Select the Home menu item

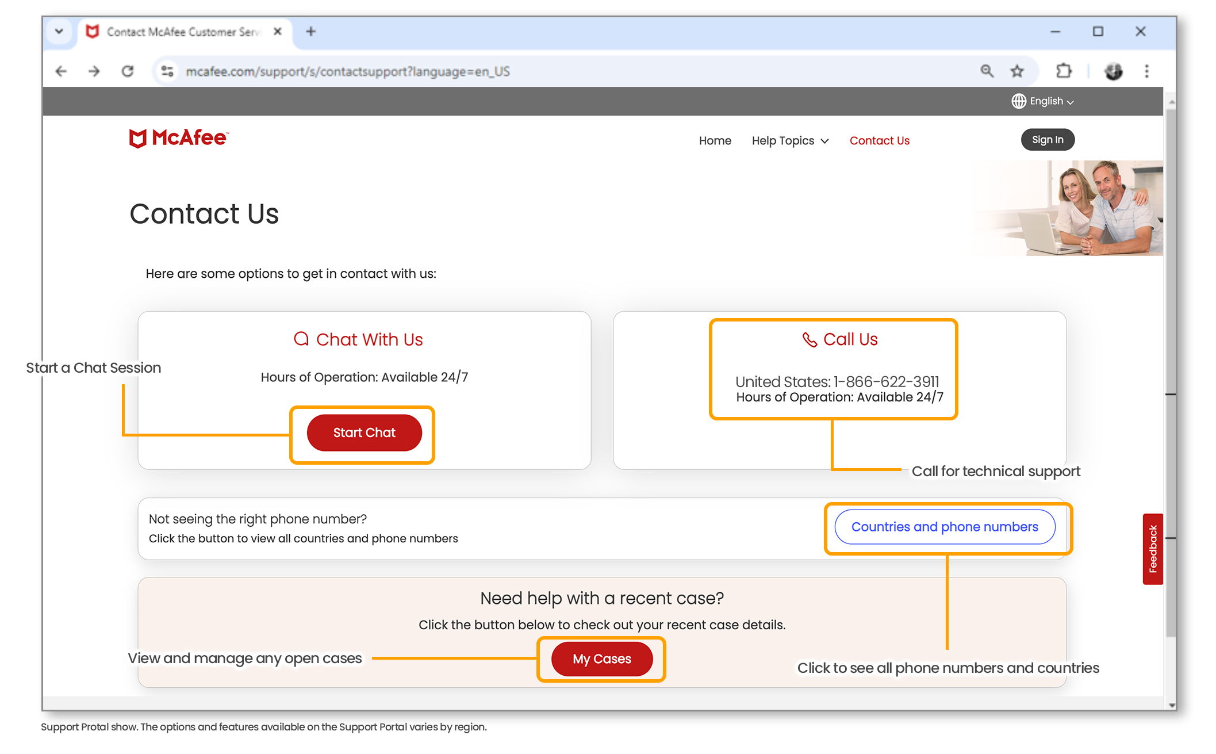click(x=715, y=140)
